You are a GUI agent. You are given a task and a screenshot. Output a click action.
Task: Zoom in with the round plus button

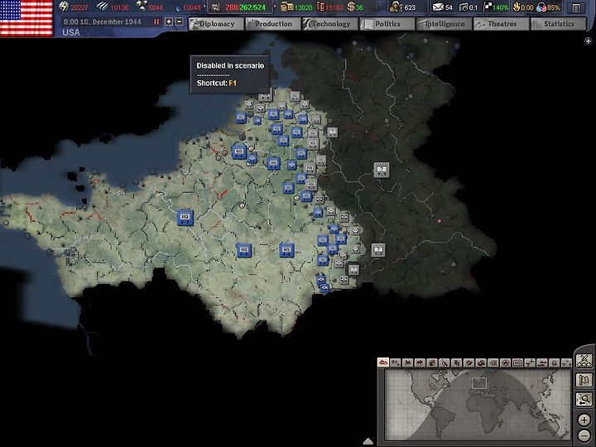[x=584, y=420]
